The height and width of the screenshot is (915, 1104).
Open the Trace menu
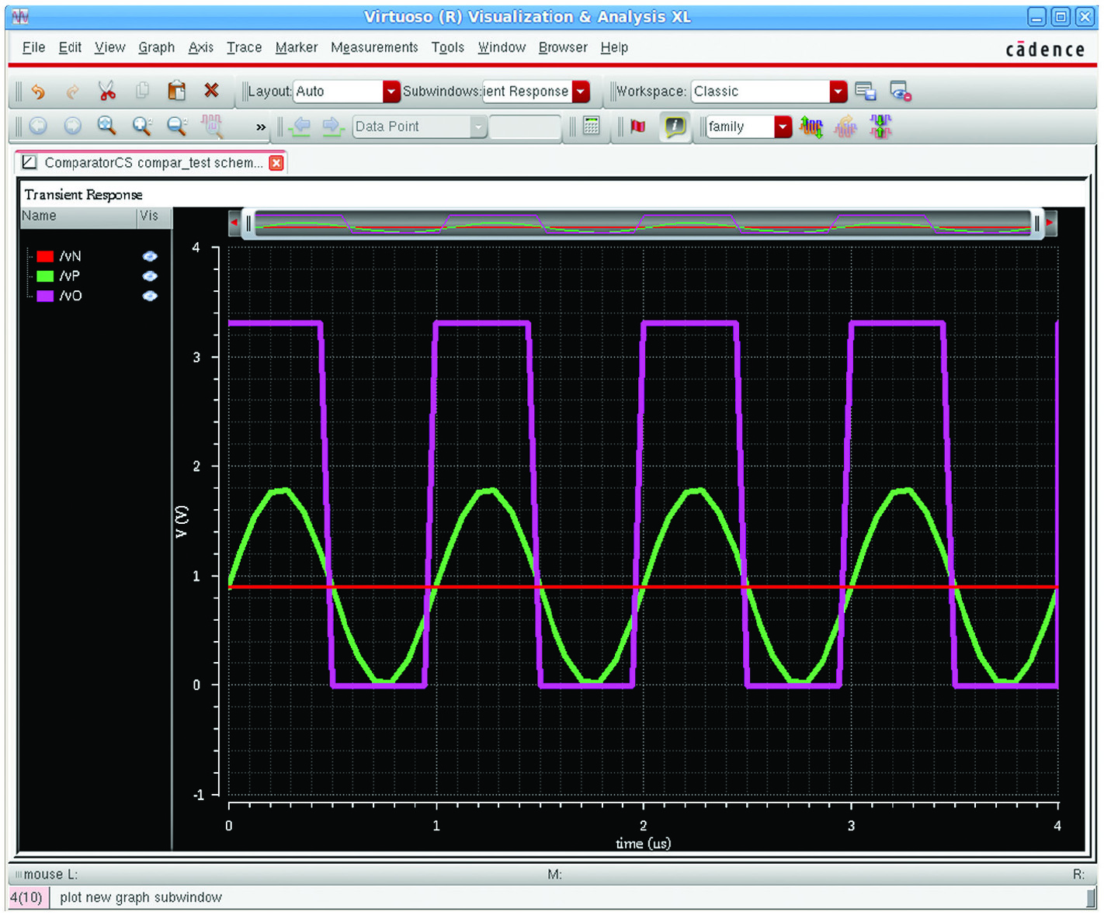244,47
